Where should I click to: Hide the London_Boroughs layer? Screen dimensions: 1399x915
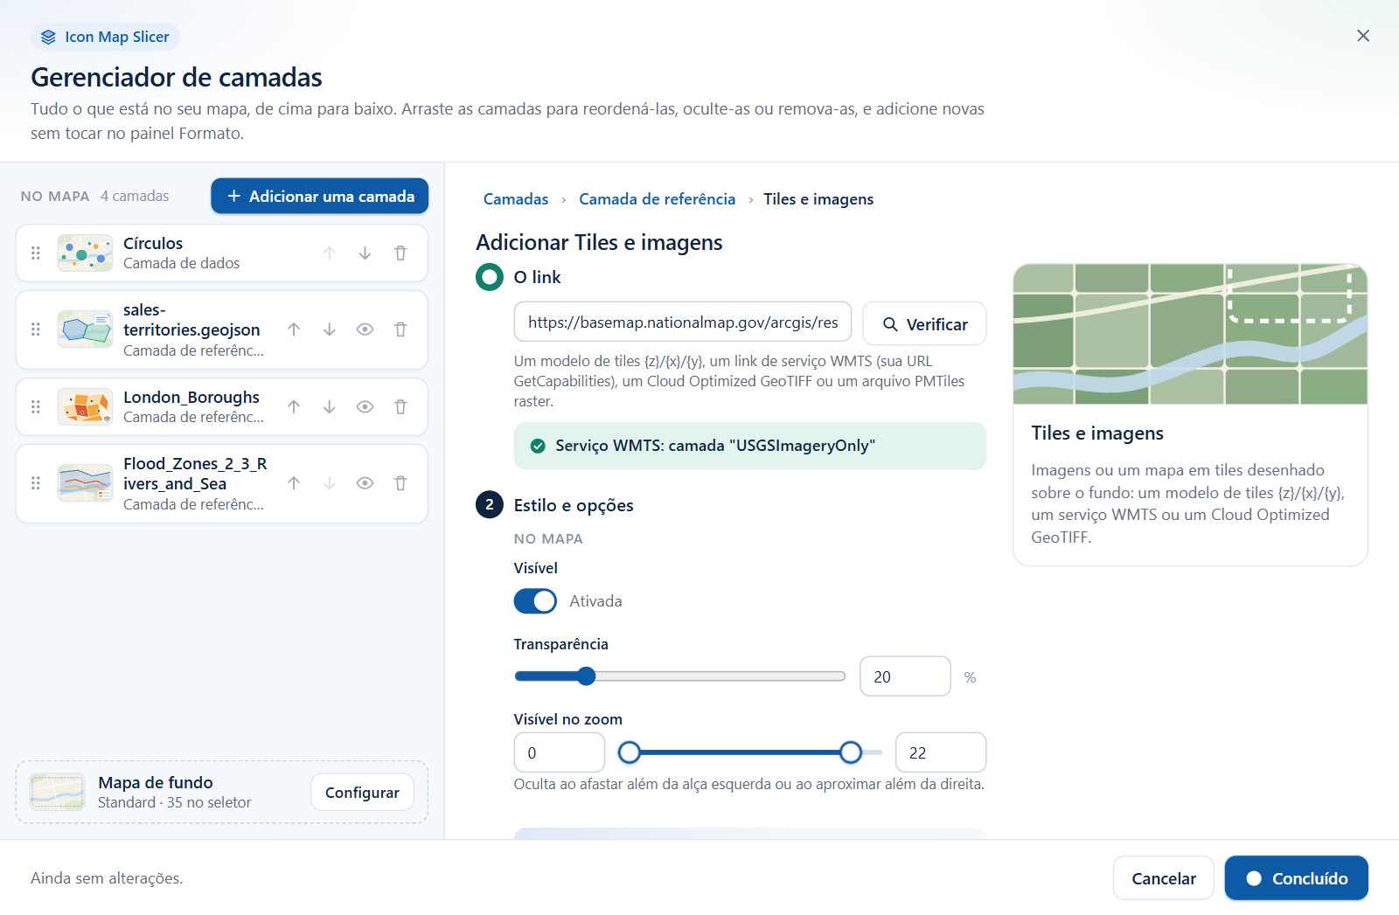[x=365, y=407]
